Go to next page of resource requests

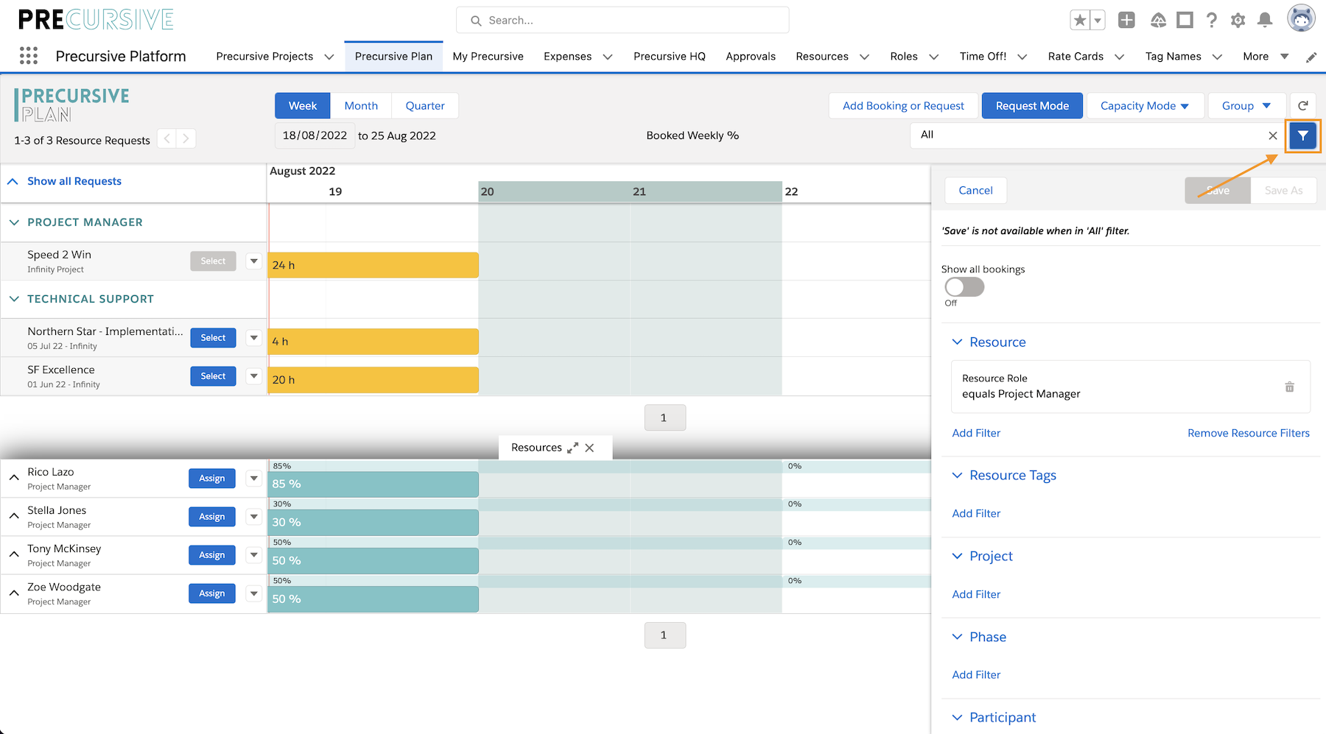186,138
